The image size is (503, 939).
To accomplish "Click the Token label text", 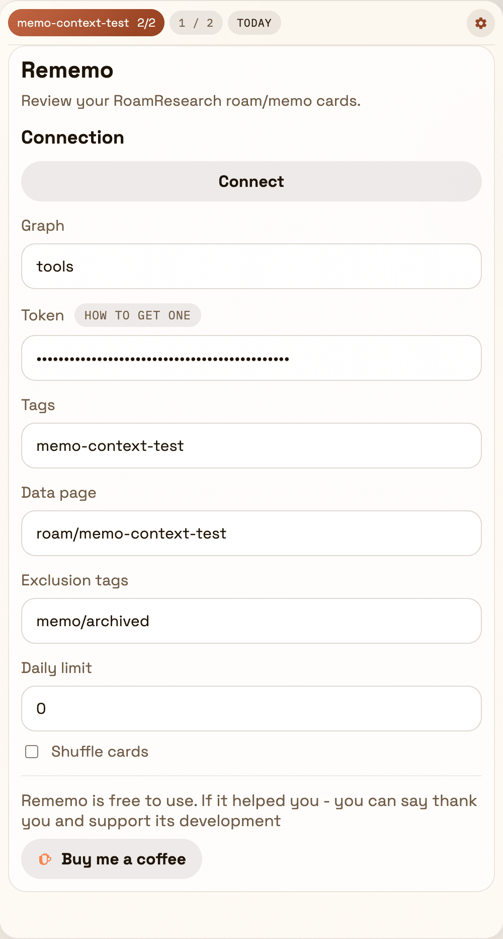I will click(42, 315).
